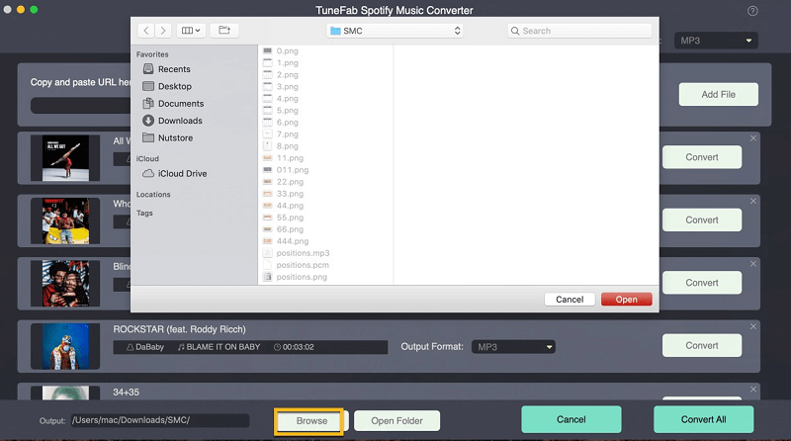791x441 pixels.
Task: Expand the SMC folder path dropdown
Action: 395,31
